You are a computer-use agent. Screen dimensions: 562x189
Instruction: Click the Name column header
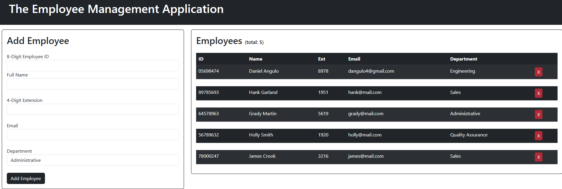pos(256,59)
